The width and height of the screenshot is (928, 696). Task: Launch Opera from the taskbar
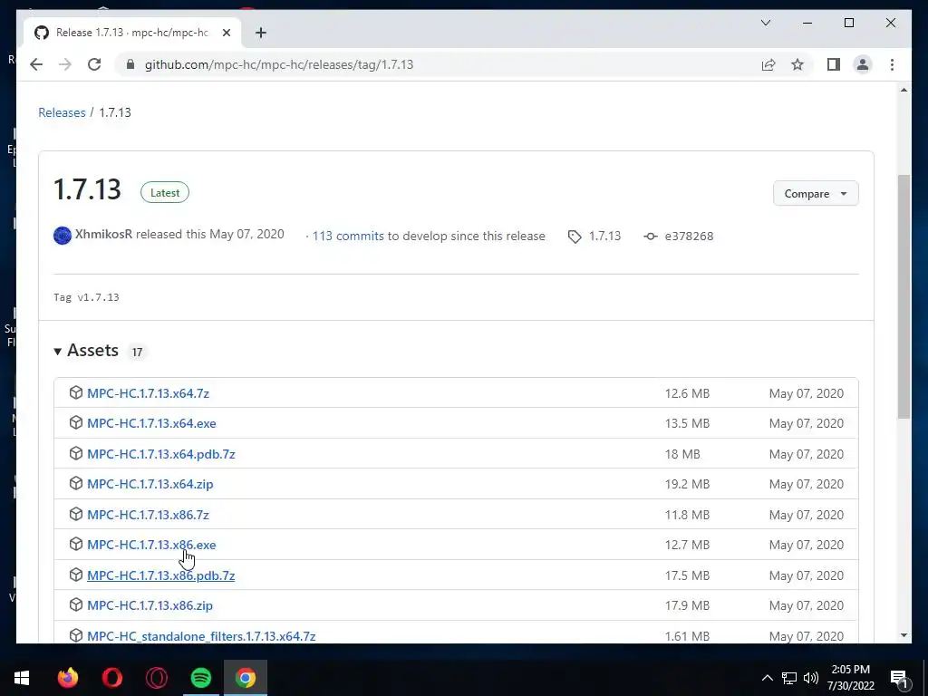coord(111,678)
